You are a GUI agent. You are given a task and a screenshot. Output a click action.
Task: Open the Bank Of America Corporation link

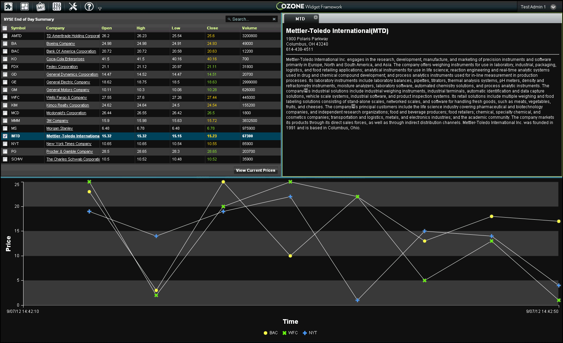point(71,51)
